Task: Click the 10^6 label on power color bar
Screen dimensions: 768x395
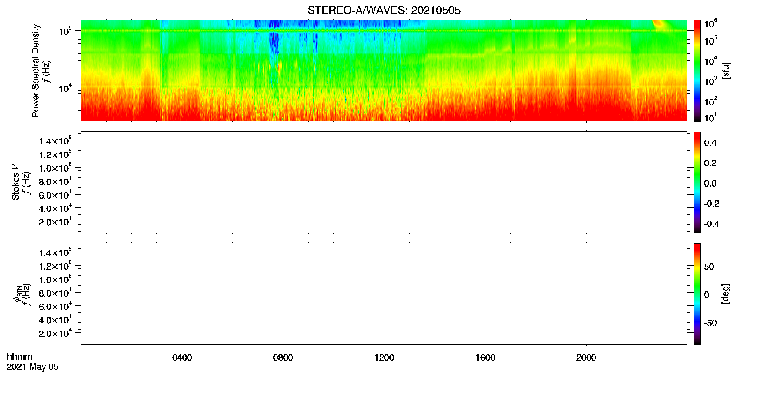Action: coord(710,24)
